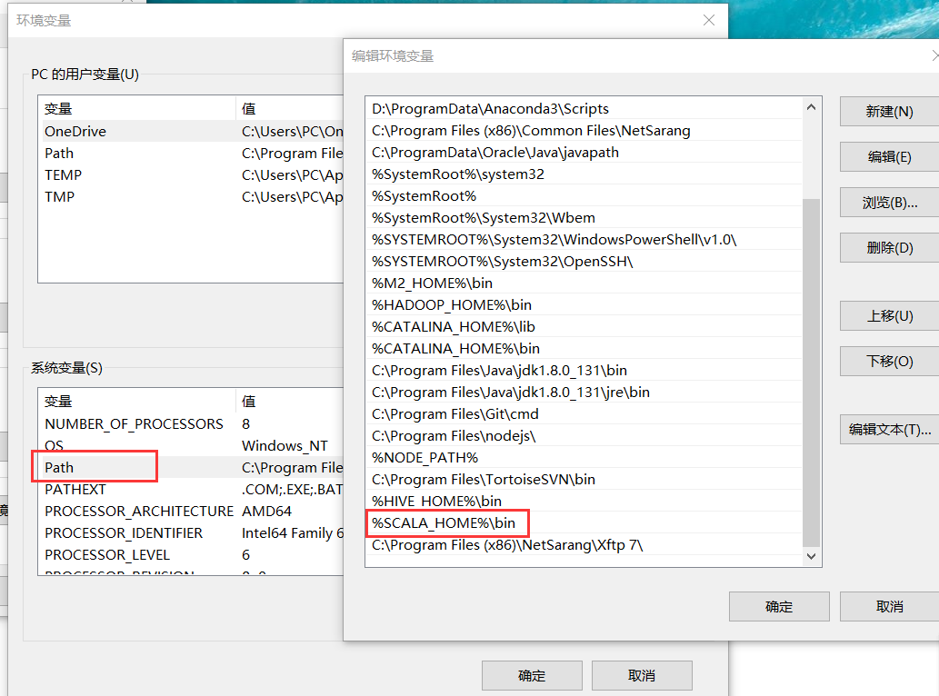Select %CATALINA_HOME%\bin entry
The height and width of the screenshot is (696, 939).
coord(584,348)
